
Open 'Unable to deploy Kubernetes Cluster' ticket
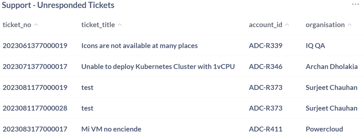[158, 67]
